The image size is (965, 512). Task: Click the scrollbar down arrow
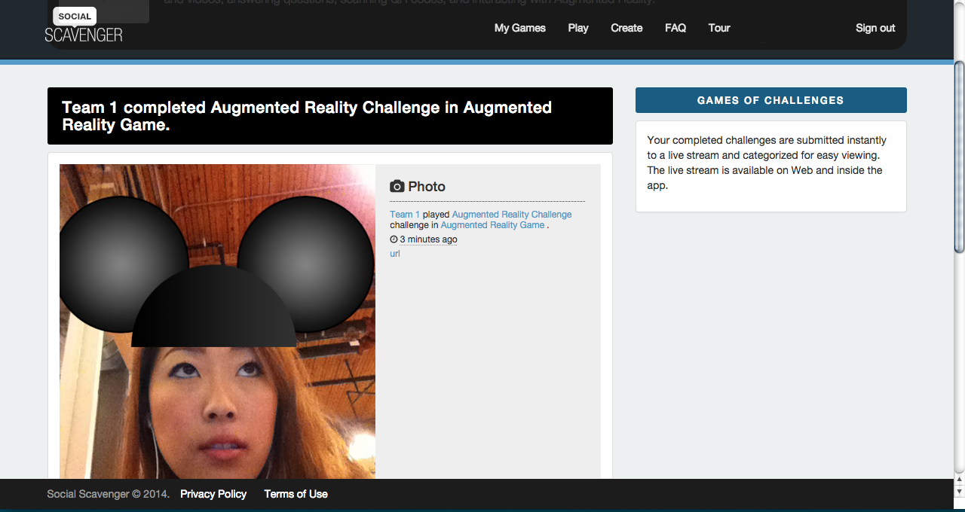(x=959, y=491)
